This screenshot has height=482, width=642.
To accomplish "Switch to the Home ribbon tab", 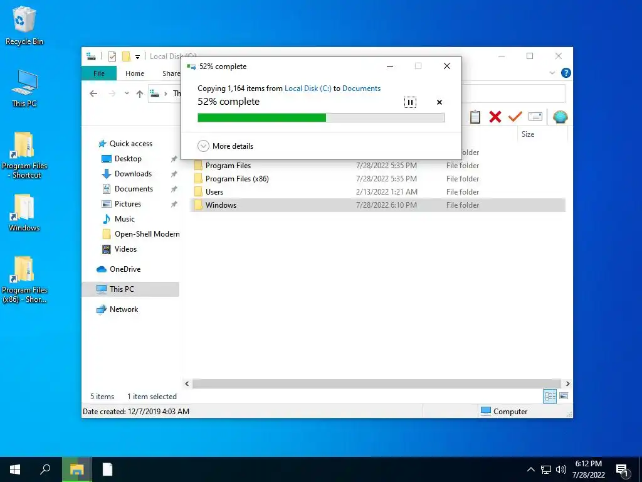I will click(x=135, y=73).
